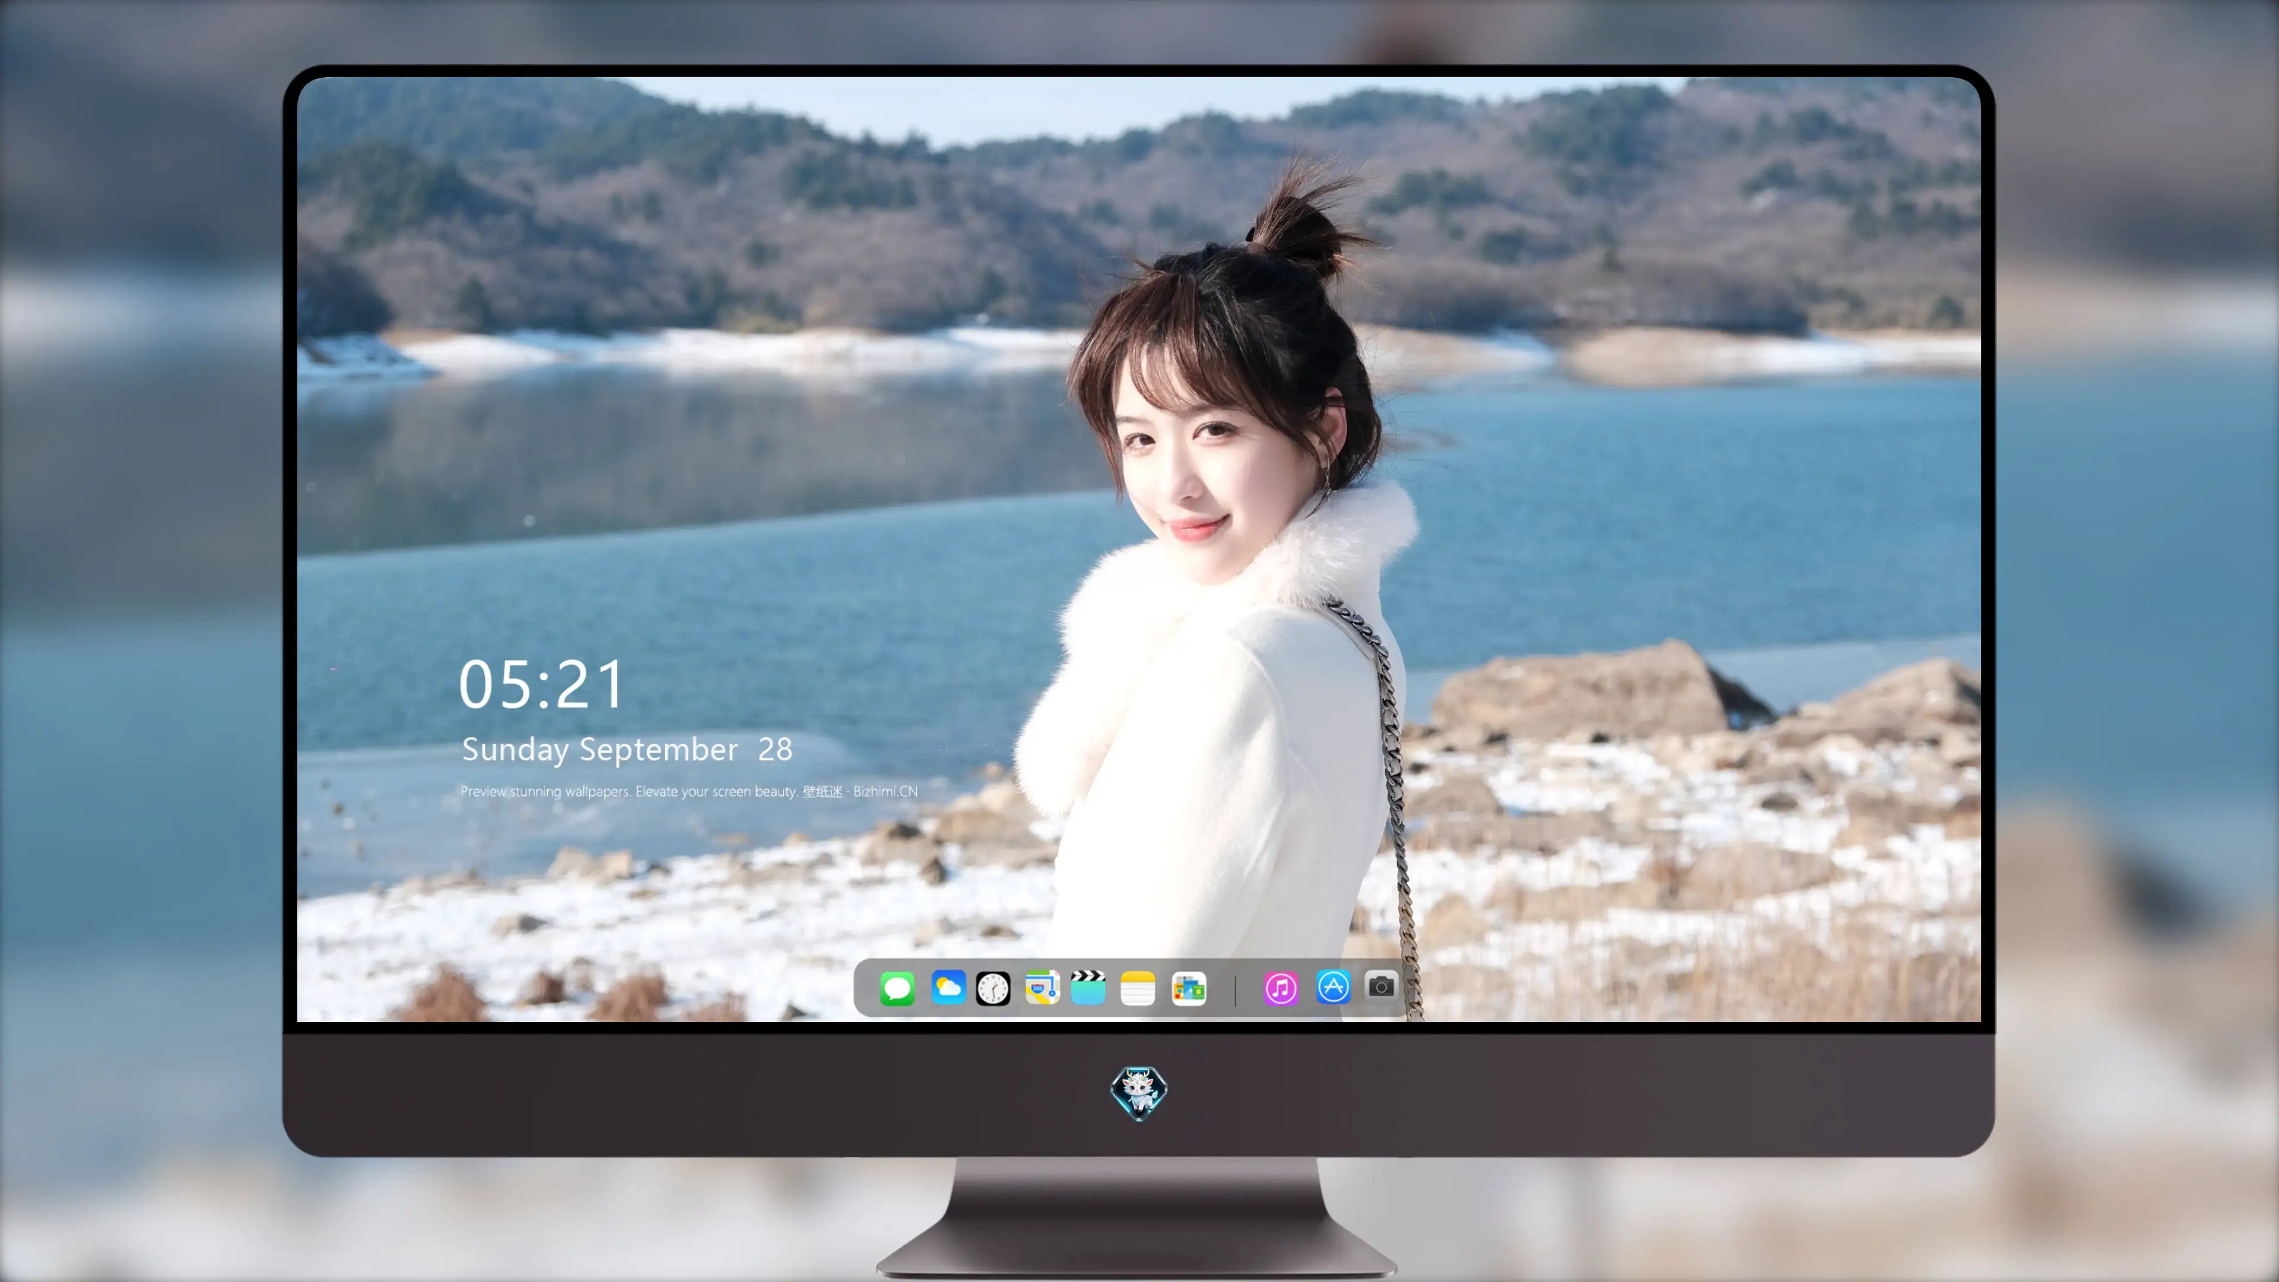The image size is (2279, 1282).
Task: Open the Videos clapperboard app icon
Action: (x=1088, y=988)
